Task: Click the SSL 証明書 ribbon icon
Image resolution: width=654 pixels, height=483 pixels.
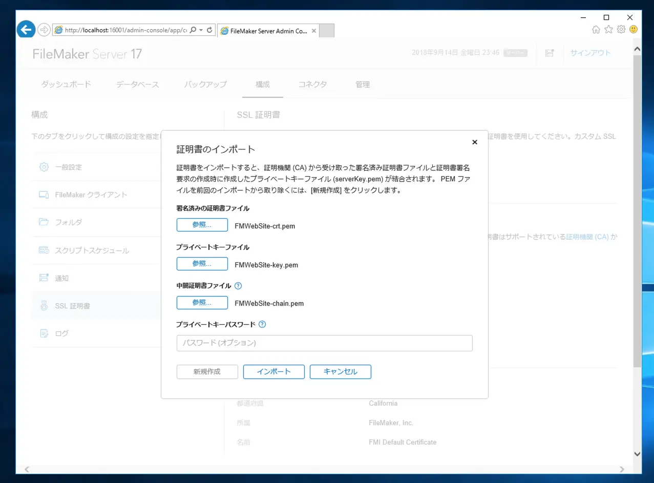Action: point(44,305)
